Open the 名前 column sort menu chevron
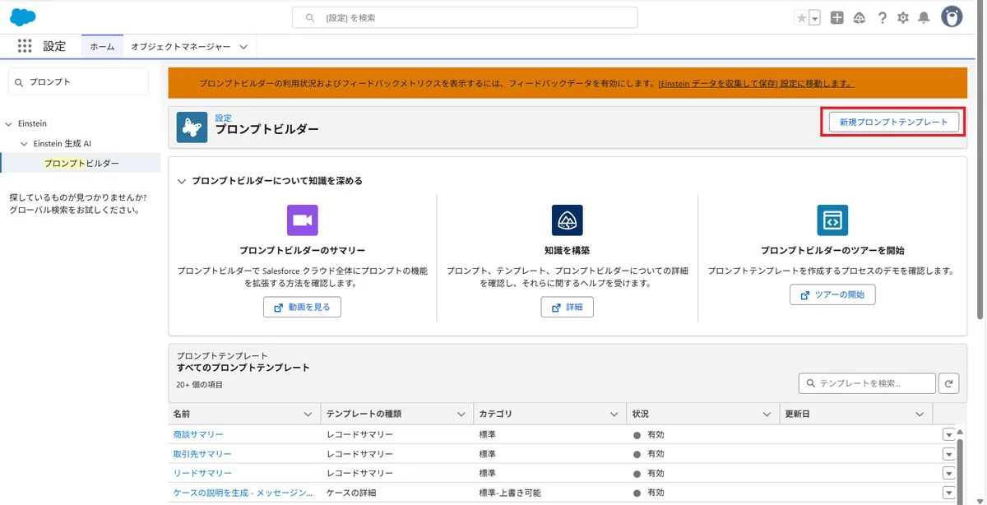Viewport: 987px width, 505px height. 308,415
